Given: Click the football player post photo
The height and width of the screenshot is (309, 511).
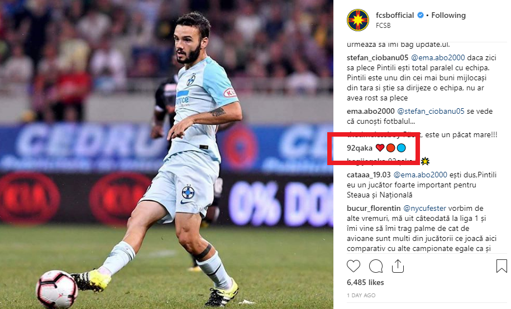Looking at the screenshot, I should point(166,154).
